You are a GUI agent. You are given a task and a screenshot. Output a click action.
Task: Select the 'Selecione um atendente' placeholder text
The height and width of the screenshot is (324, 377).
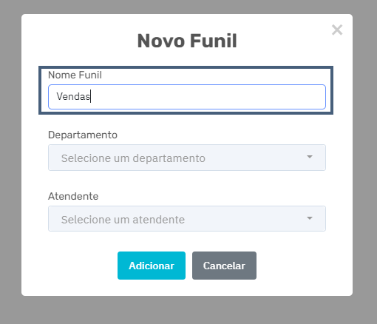[123, 220]
